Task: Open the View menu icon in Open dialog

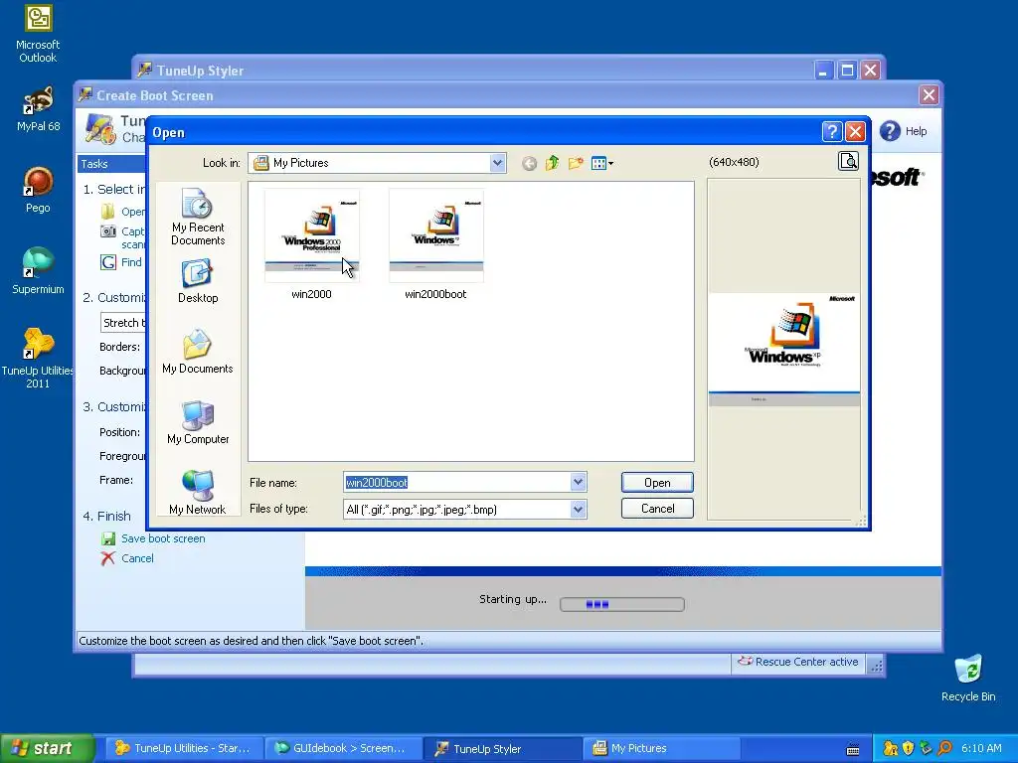Action: tap(601, 164)
